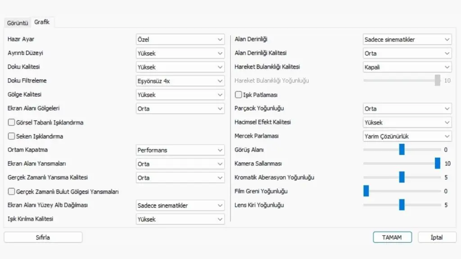Click the TAMAM button
This screenshot has width=461, height=259.
392,237
